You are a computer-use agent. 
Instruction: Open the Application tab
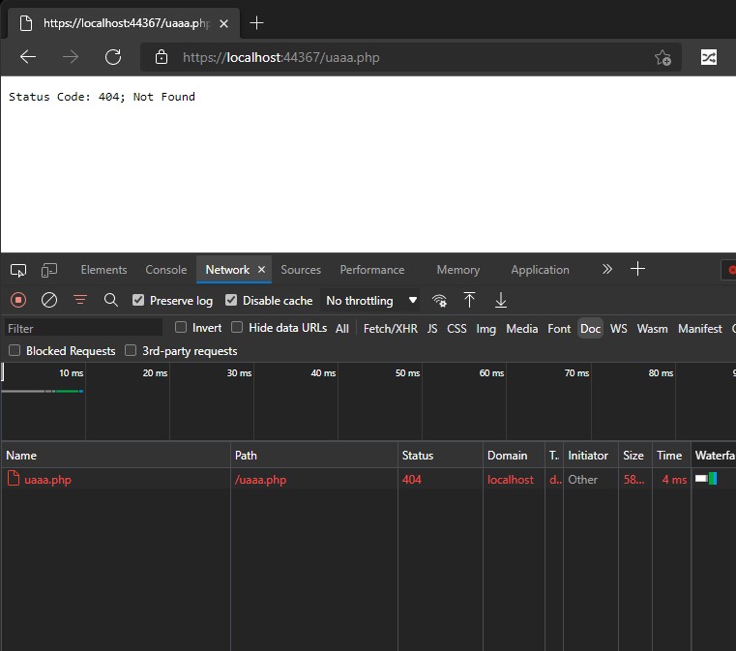point(540,270)
